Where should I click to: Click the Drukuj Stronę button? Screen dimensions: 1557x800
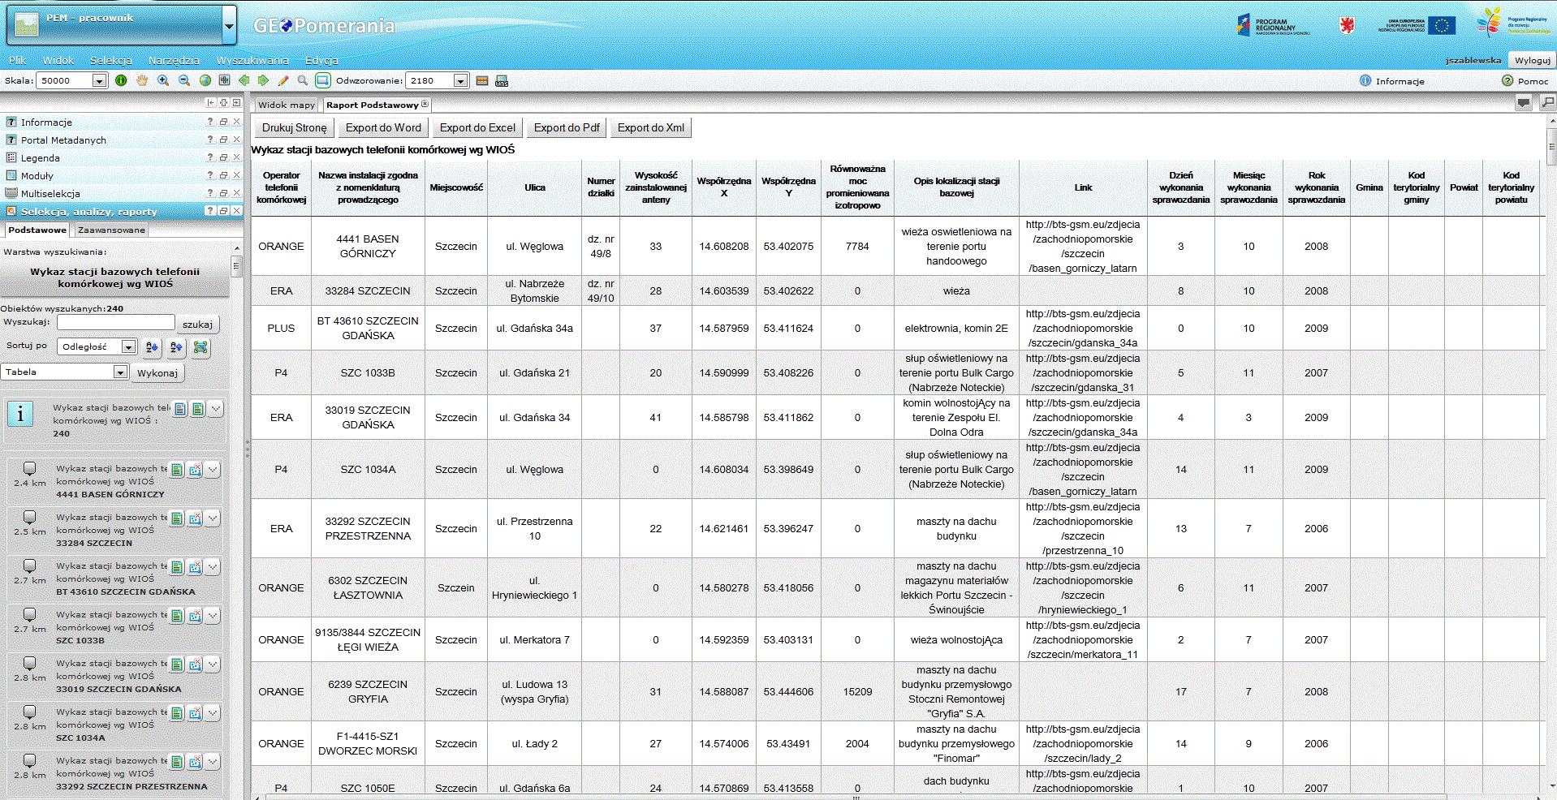coord(294,127)
